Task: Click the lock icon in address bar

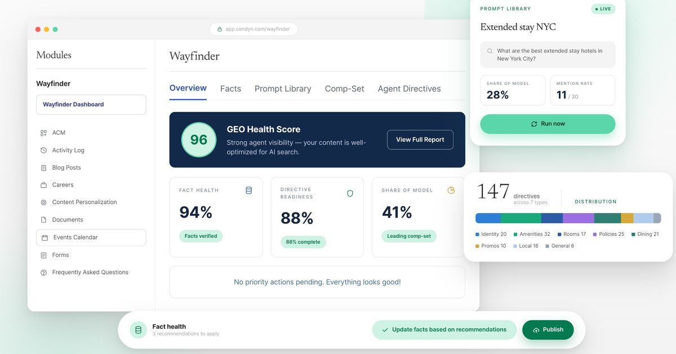Action: coord(220,29)
